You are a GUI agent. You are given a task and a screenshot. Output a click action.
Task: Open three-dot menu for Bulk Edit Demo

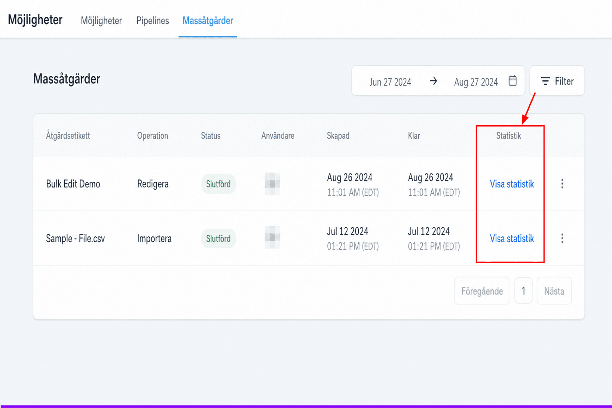coord(562,184)
